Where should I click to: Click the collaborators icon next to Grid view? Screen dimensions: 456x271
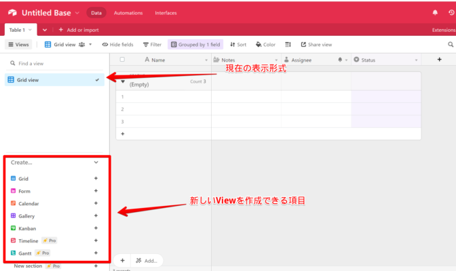(82, 45)
